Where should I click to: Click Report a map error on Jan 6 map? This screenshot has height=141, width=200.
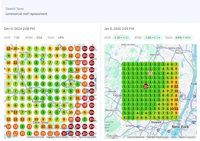[x=187, y=137]
